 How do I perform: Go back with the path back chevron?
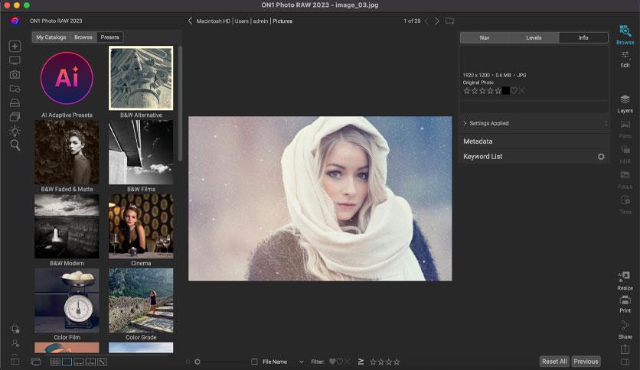point(190,21)
